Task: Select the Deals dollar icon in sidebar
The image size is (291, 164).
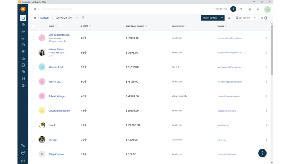Action: (23, 32)
